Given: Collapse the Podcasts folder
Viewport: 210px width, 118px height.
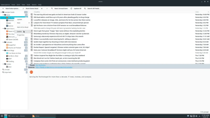Looking at the screenshot, I should (3, 42).
